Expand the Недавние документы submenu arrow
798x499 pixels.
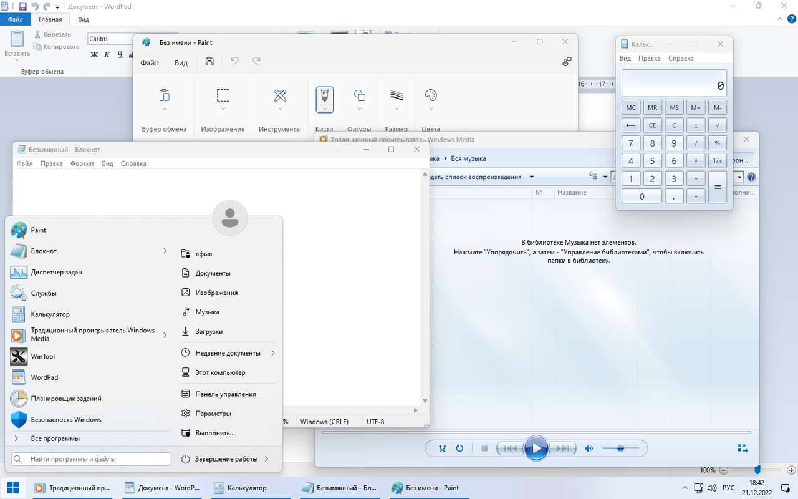272,353
